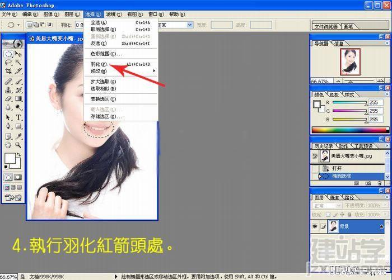Select the Pen tool

pyautogui.click(x=8, y=126)
